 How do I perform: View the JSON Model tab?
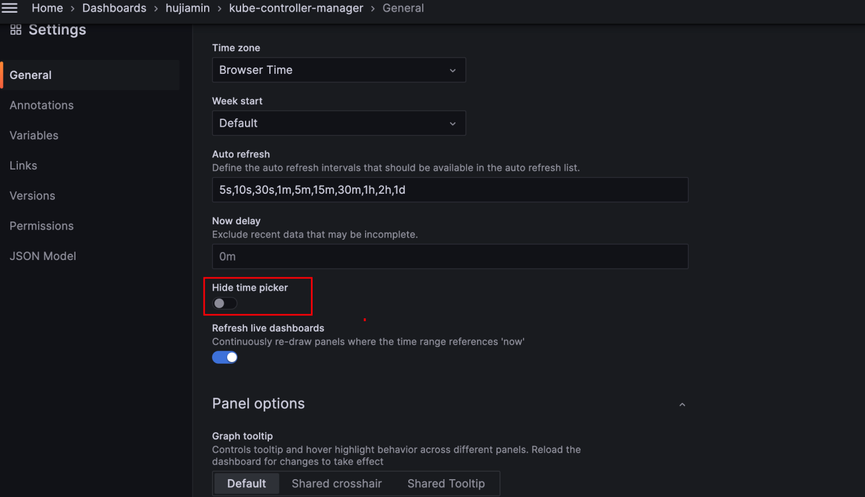43,256
